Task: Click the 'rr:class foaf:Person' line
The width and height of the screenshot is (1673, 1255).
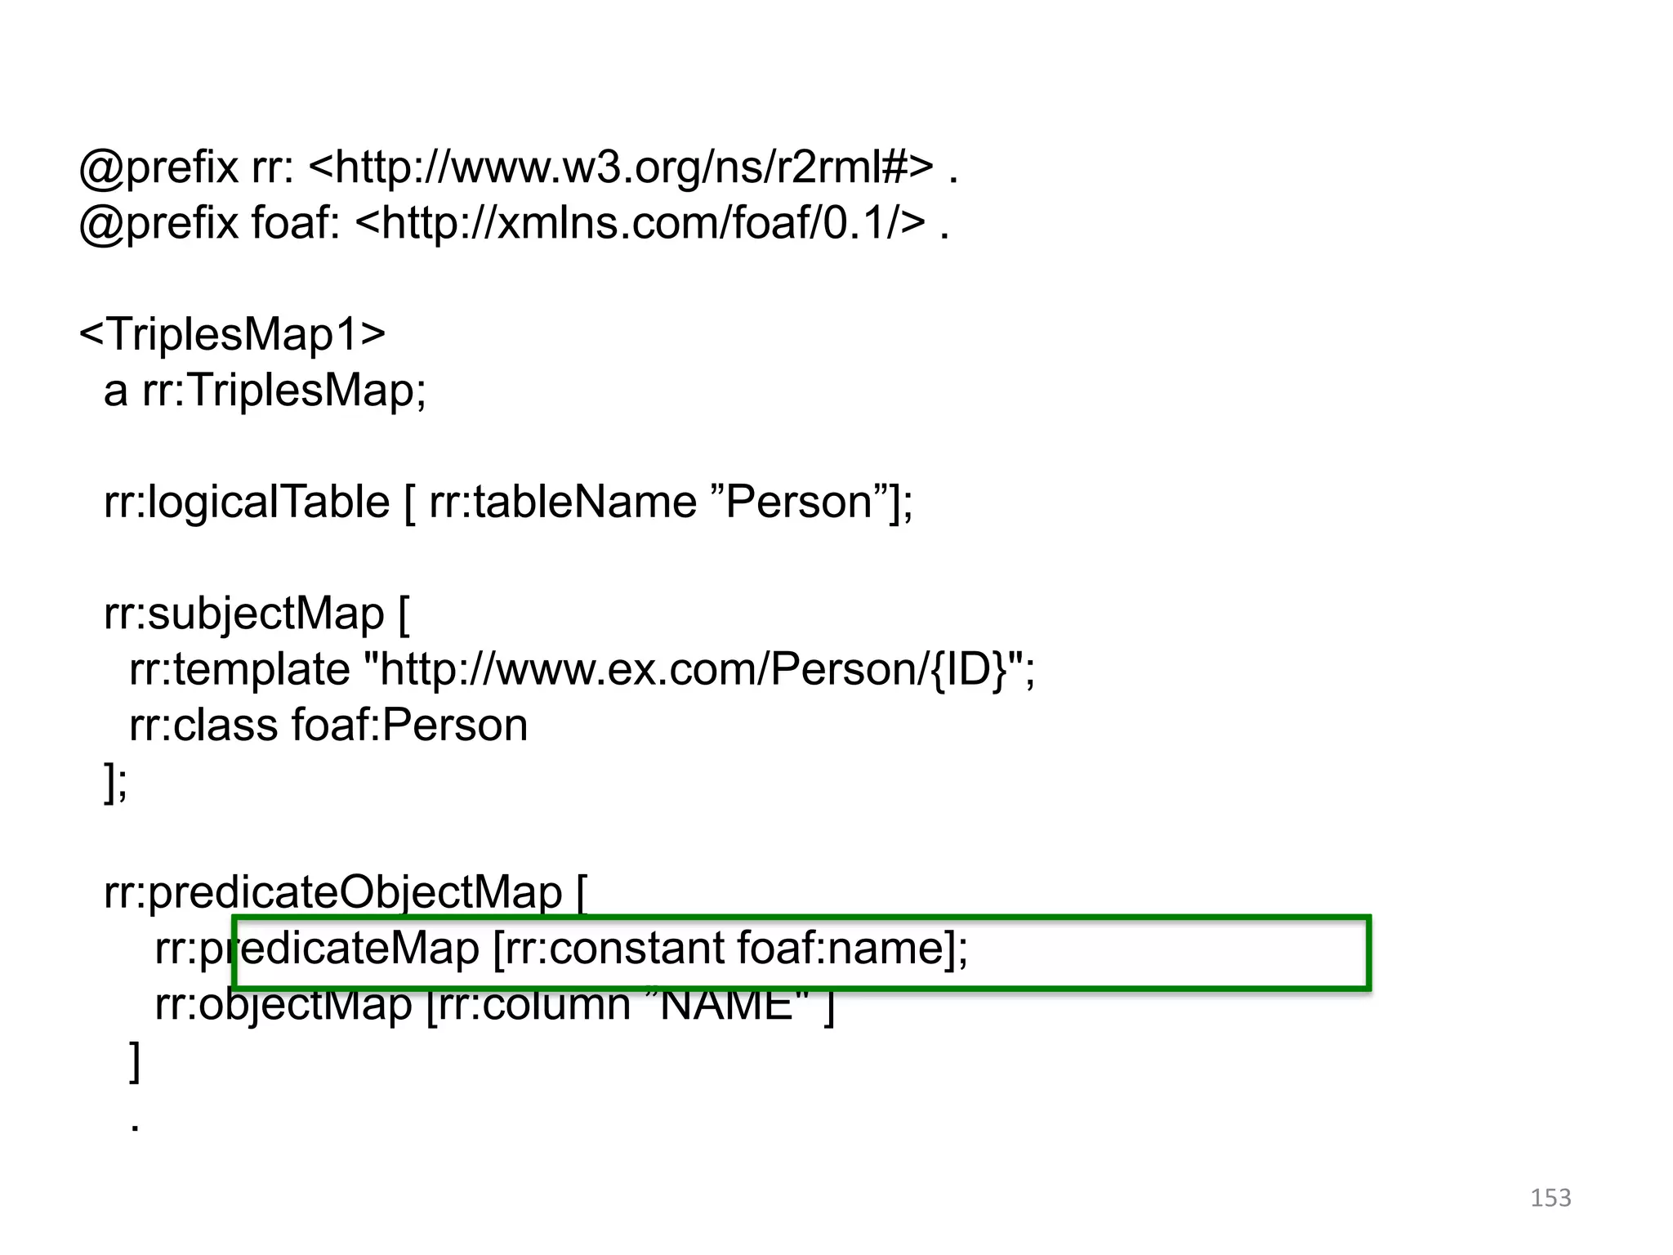Action: click(328, 726)
